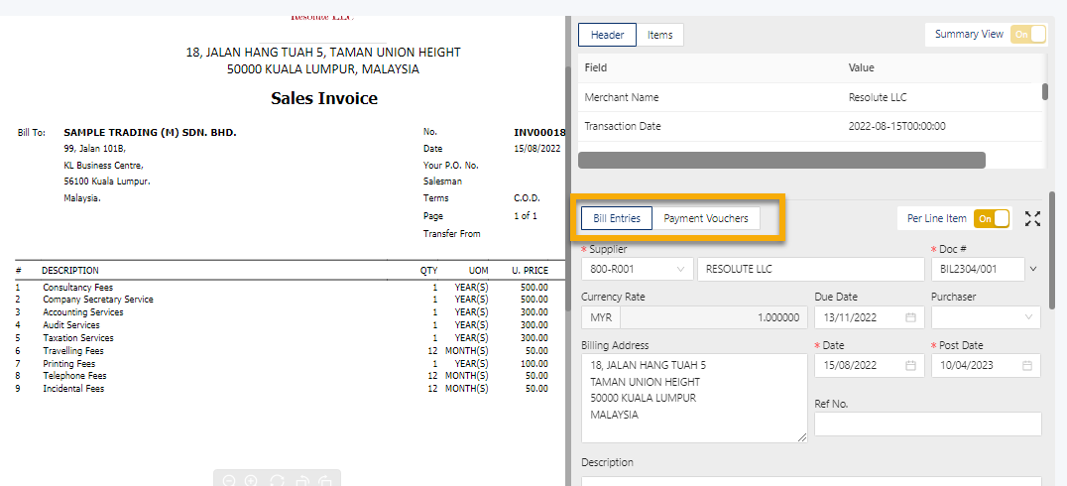Click the Transaction Date field row label
Image resolution: width=1067 pixels, height=486 pixels.
pyautogui.click(x=623, y=126)
